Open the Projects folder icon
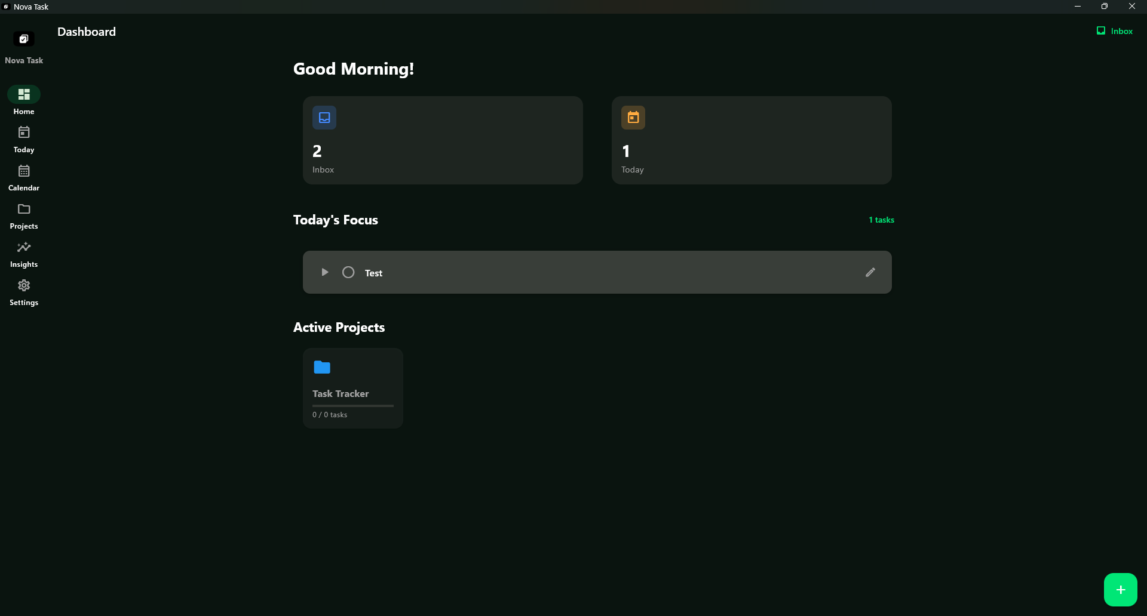This screenshot has height=616, width=1147. point(24,209)
